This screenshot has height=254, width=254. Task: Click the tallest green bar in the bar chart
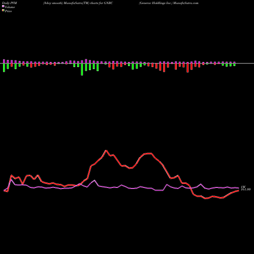click(82, 70)
